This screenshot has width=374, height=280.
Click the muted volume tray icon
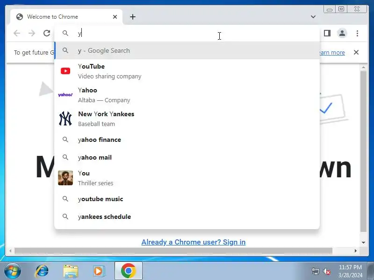click(x=326, y=271)
